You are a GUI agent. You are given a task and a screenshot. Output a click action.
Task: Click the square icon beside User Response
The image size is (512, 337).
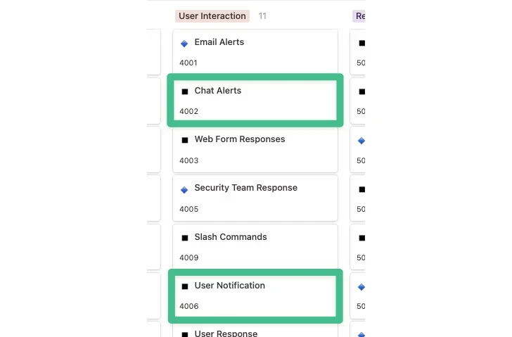pyautogui.click(x=185, y=334)
